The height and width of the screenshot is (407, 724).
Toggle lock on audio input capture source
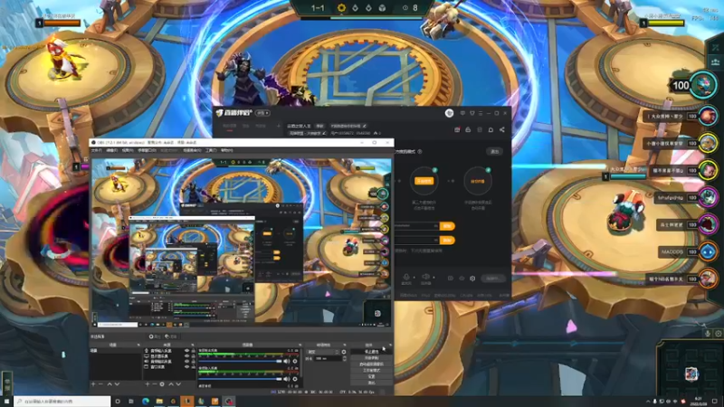click(x=194, y=351)
